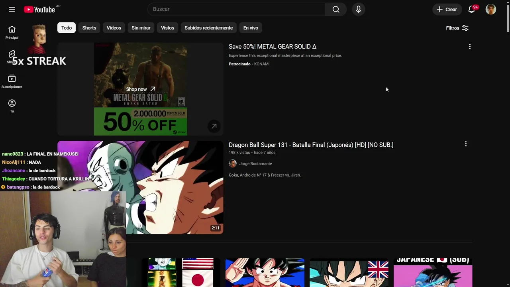Open the hamburger guide menu
The height and width of the screenshot is (287, 510).
coord(12,9)
